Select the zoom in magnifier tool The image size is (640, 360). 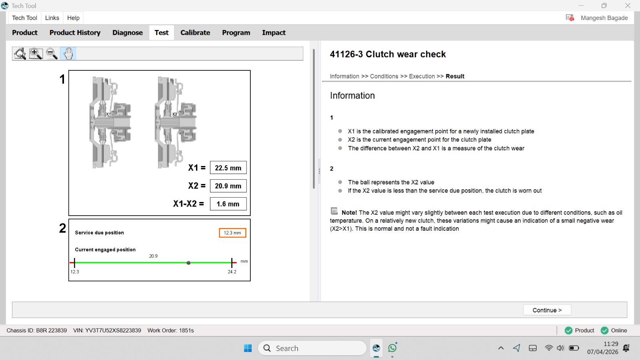tap(36, 54)
